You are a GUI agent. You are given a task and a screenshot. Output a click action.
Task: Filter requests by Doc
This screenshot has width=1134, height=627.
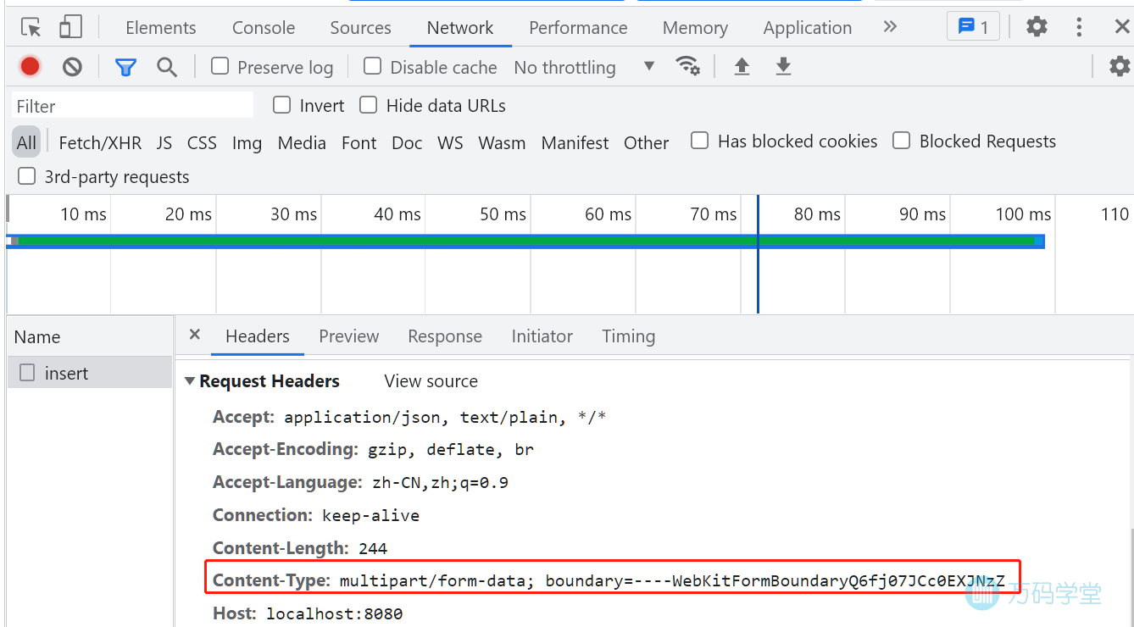point(407,142)
